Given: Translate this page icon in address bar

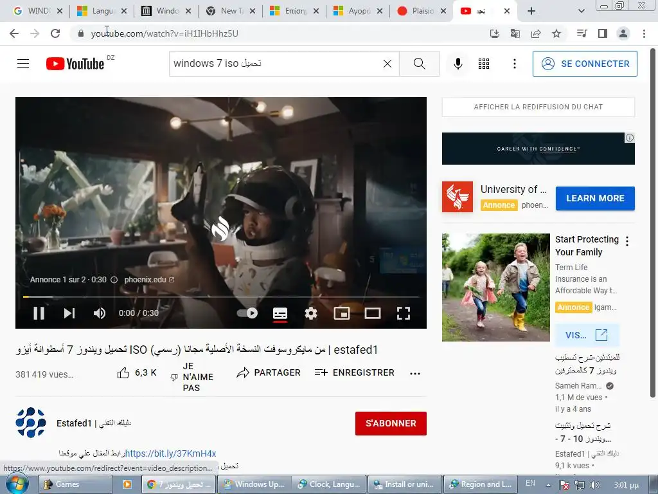Looking at the screenshot, I should click(x=515, y=33).
